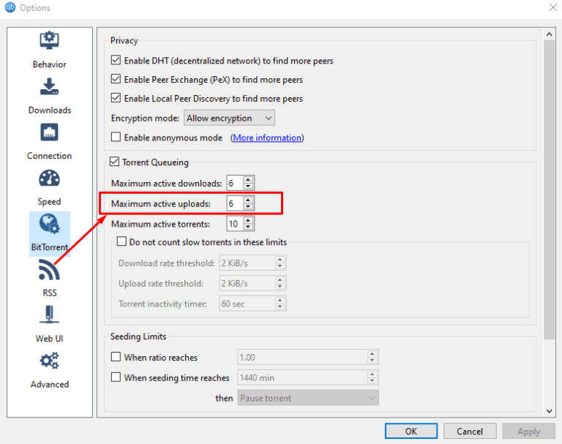The height and width of the screenshot is (444, 562).
Task: Open the Behavior settings icon
Action: coord(49,40)
